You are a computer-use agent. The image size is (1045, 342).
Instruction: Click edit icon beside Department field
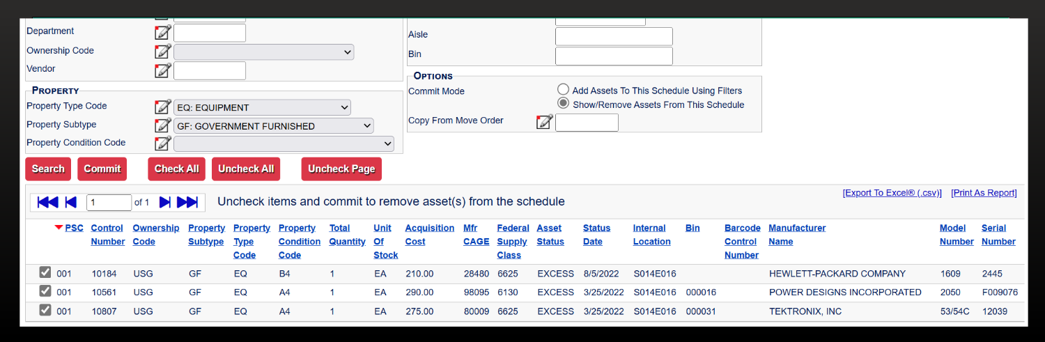(x=162, y=32)
